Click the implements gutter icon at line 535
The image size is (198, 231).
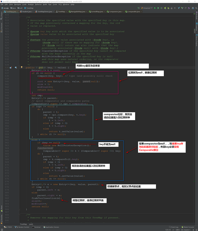pyautogui.click(x=11, y=68)
